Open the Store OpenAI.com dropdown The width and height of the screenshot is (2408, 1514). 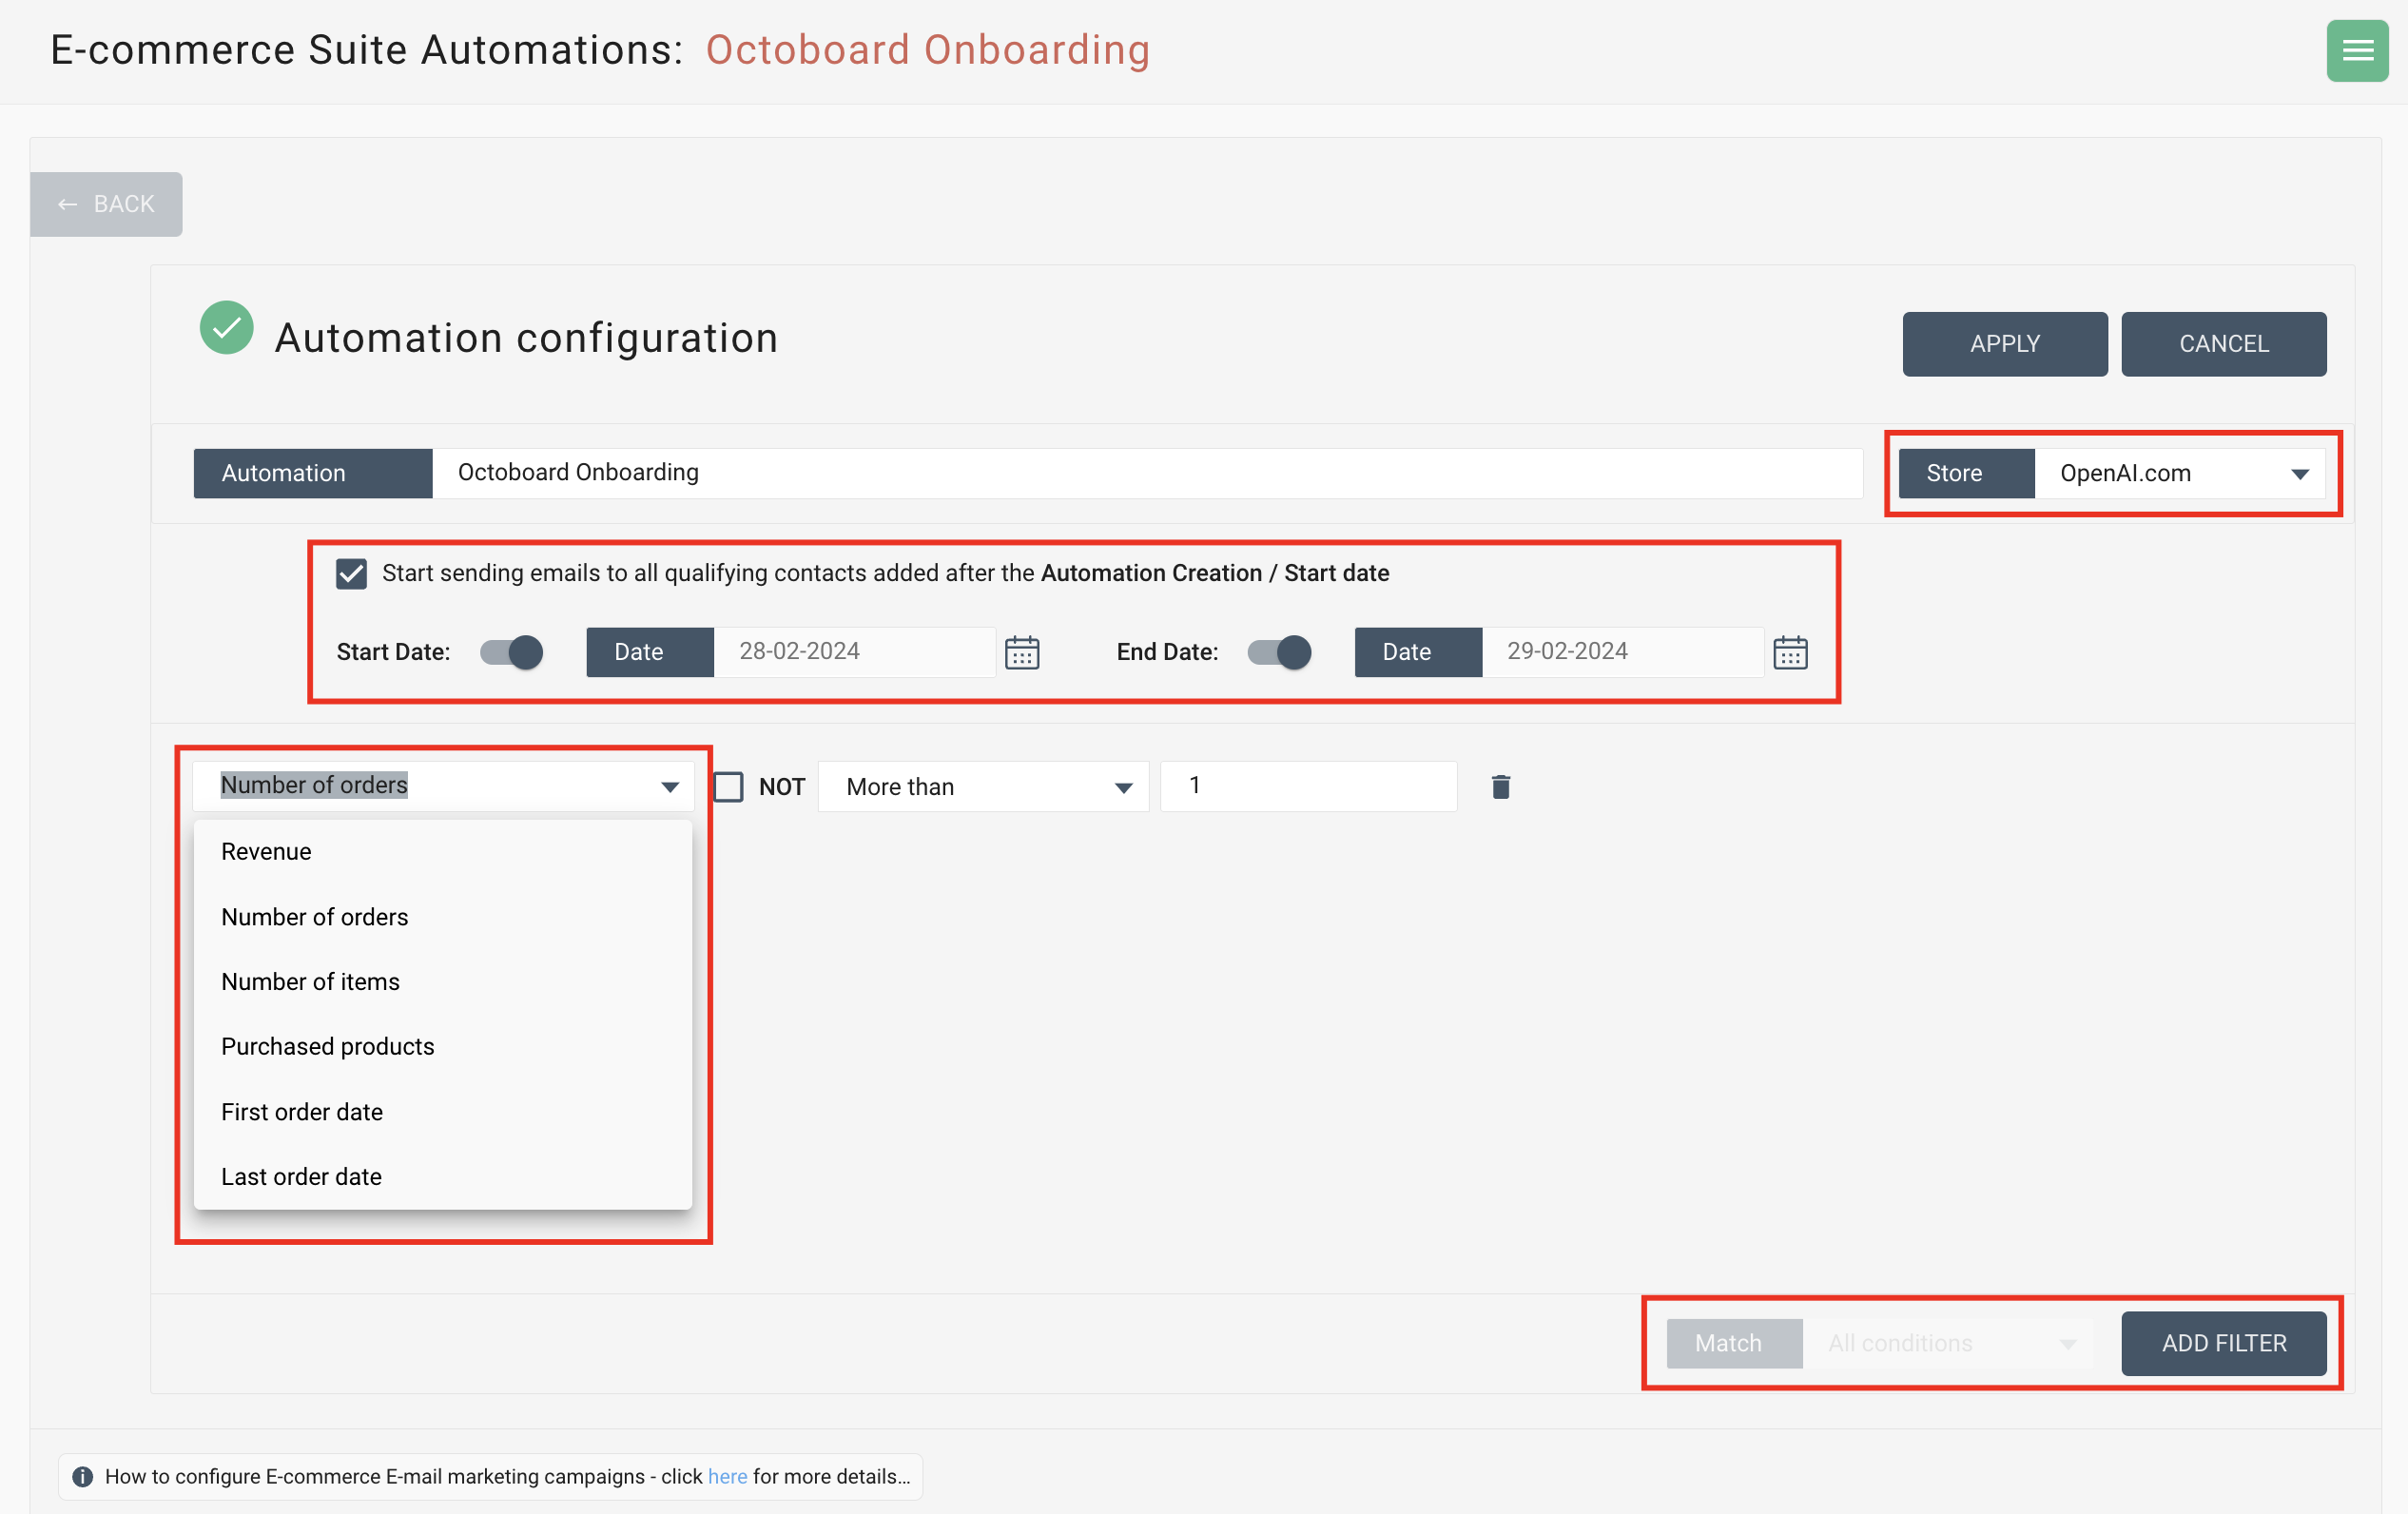click(x=2179, y=473)
